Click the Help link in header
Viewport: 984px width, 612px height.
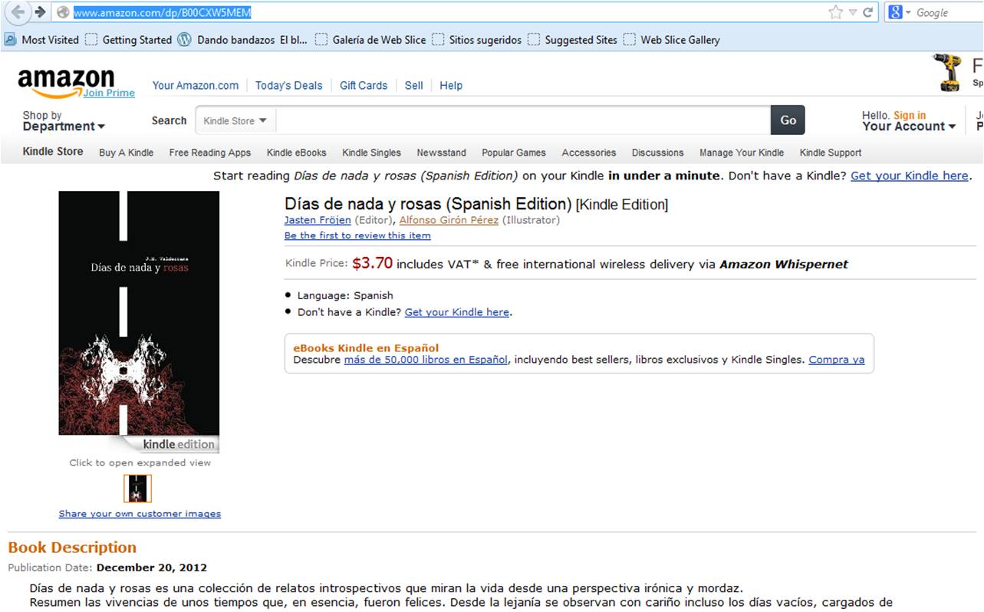(451, 85)
